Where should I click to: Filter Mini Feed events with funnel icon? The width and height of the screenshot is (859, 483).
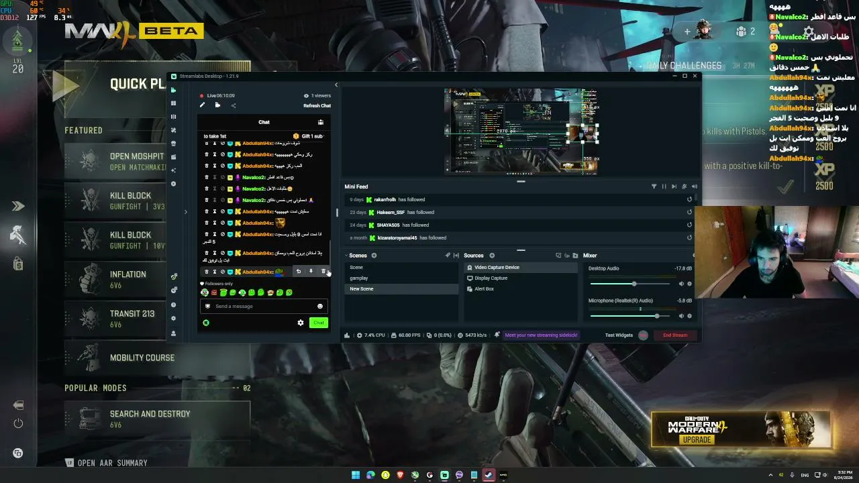654,186
